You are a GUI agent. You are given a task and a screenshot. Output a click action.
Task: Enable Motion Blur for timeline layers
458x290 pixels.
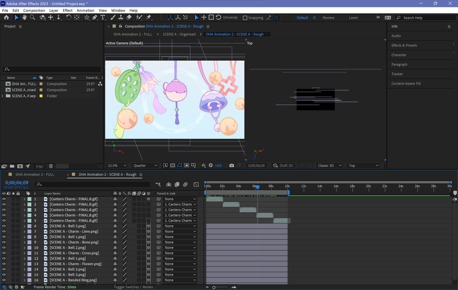pos(185,185)
